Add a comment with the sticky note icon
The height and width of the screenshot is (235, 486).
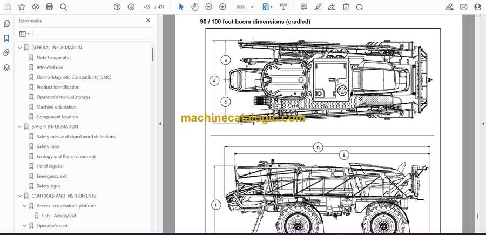click(304, 7)
